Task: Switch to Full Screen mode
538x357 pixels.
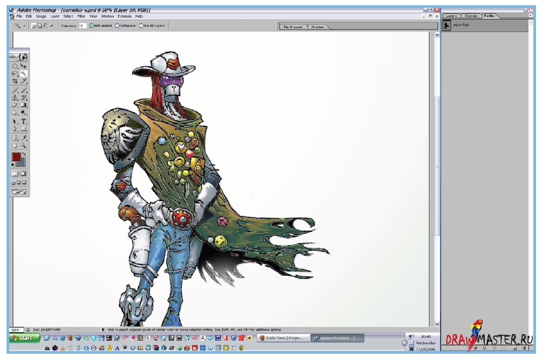Action: (x=24, y=183)
